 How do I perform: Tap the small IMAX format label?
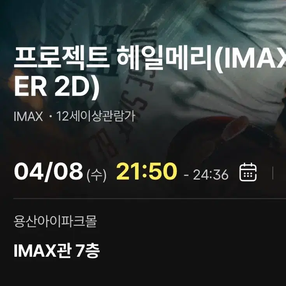pos(28,116)
